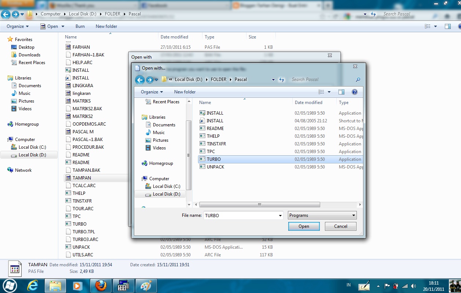Open Windows Explorer taskbar icon
The width and height of the screenshot is (461, 293).
pyautogui.click(x=55, y=286)
